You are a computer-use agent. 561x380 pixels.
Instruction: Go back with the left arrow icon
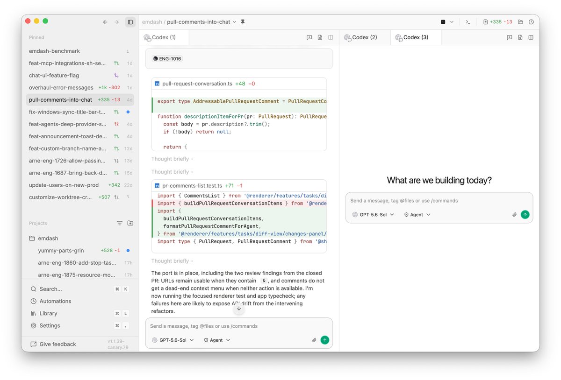click(x=105, y=22)
